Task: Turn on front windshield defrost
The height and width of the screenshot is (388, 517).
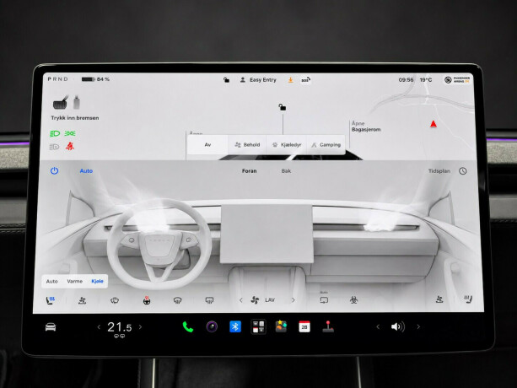Action: [177, 300]
